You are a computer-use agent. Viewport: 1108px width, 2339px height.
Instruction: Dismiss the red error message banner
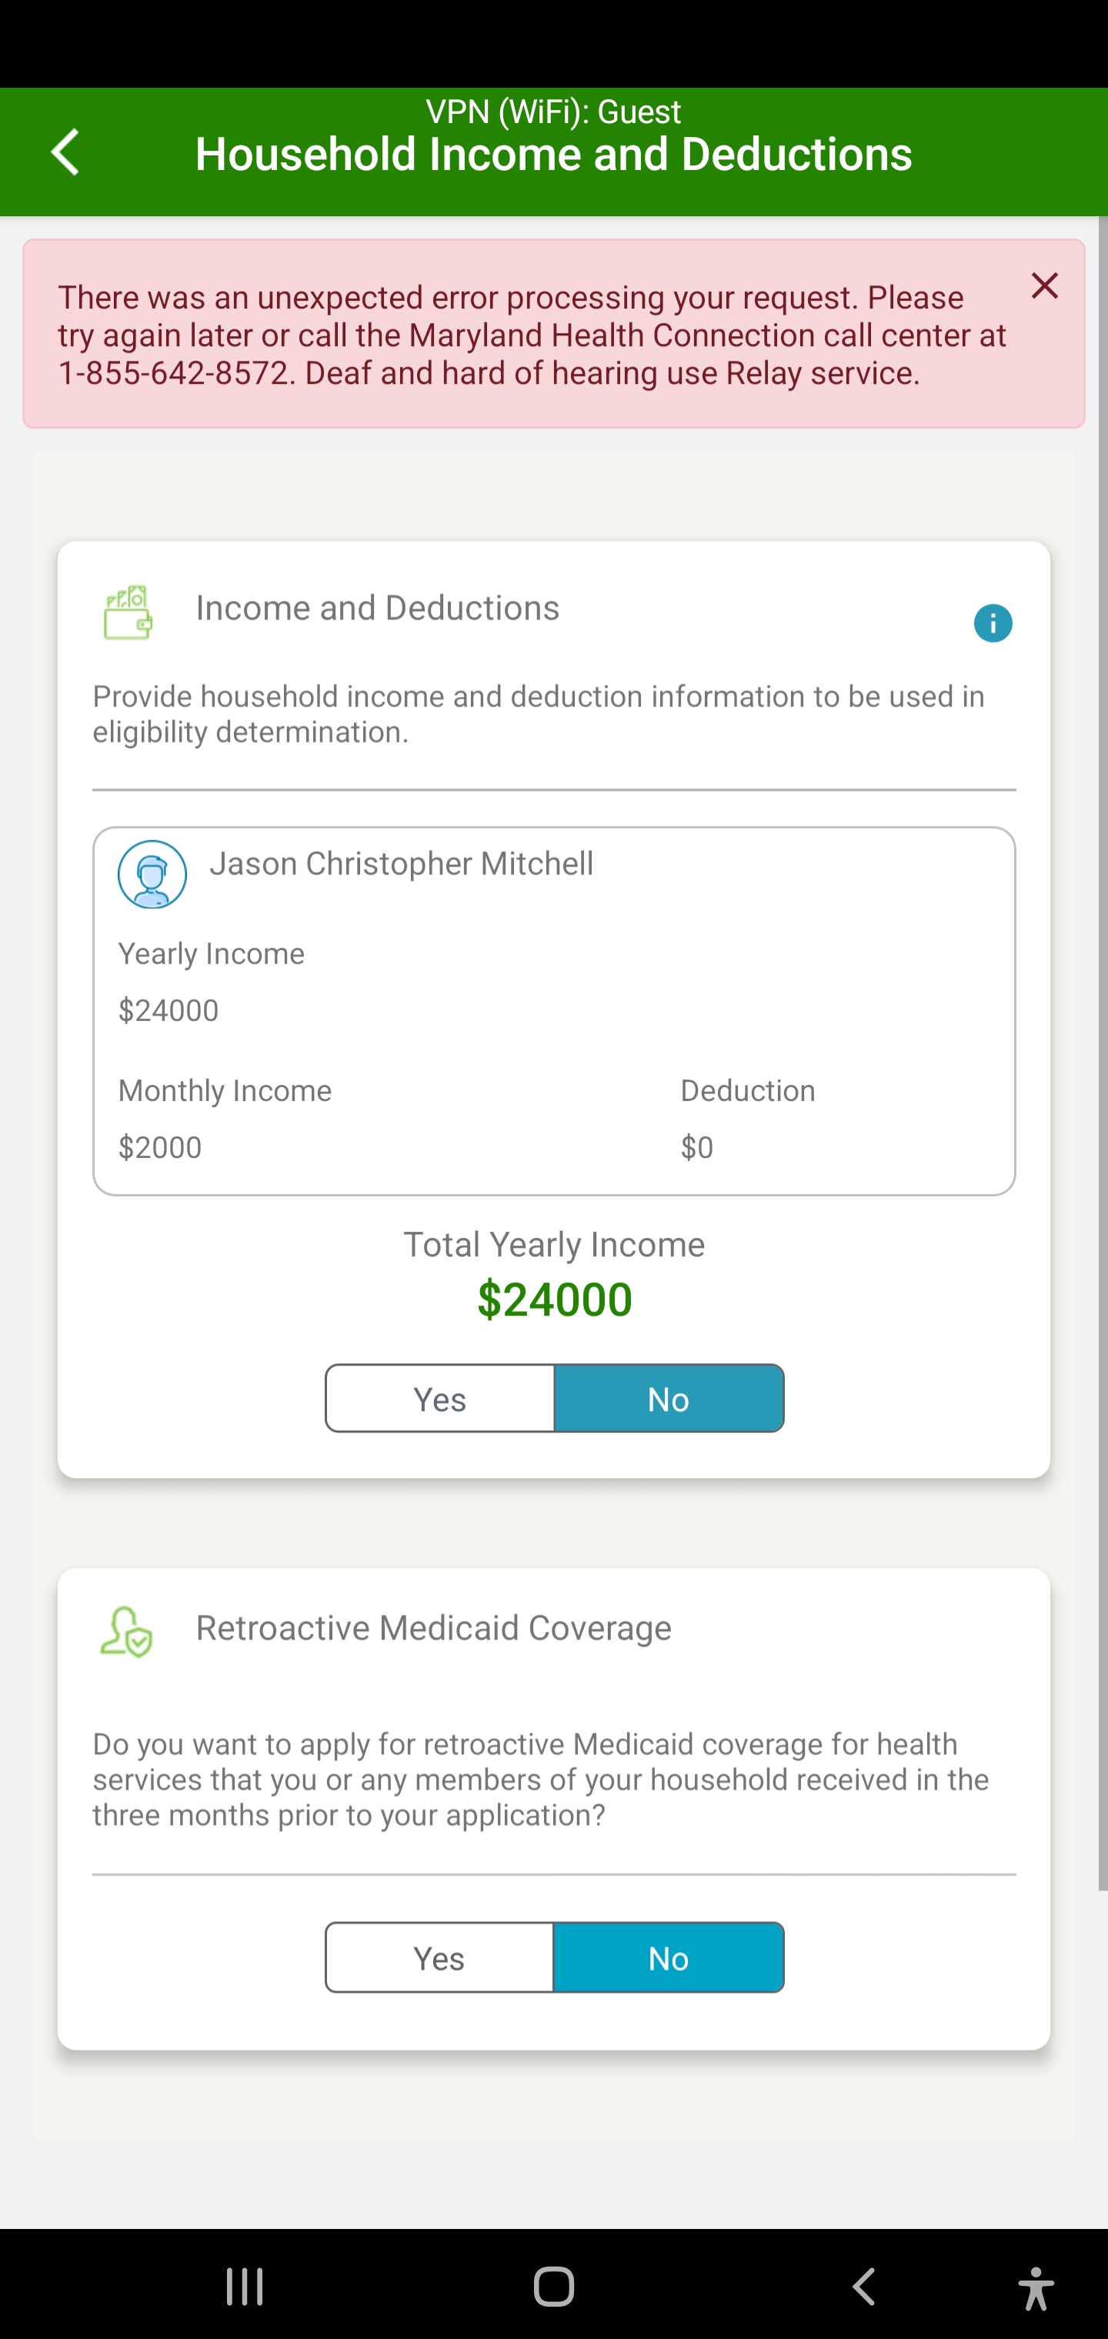1043,286
